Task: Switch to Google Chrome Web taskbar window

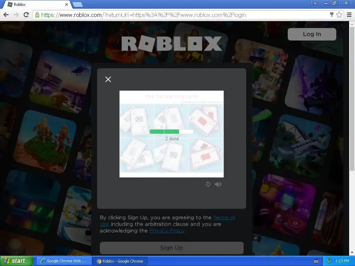Action: [64, 261]
